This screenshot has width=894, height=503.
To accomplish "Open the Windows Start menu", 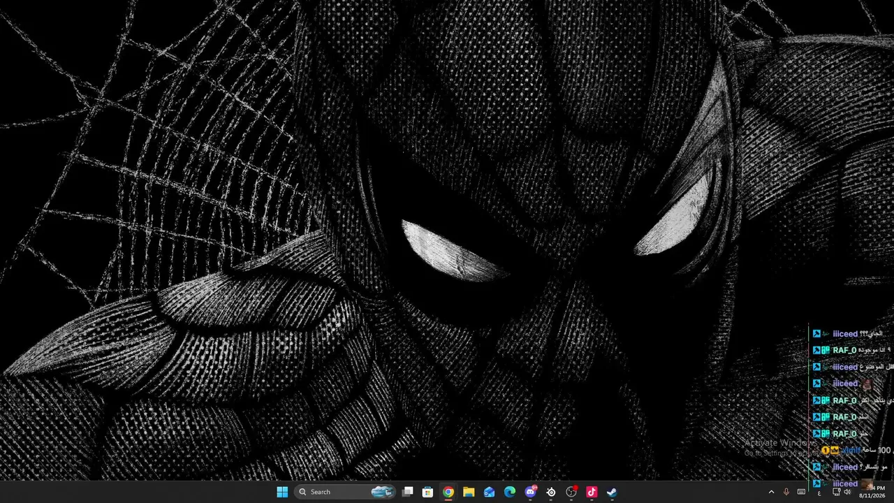I will tap(282, 492).
